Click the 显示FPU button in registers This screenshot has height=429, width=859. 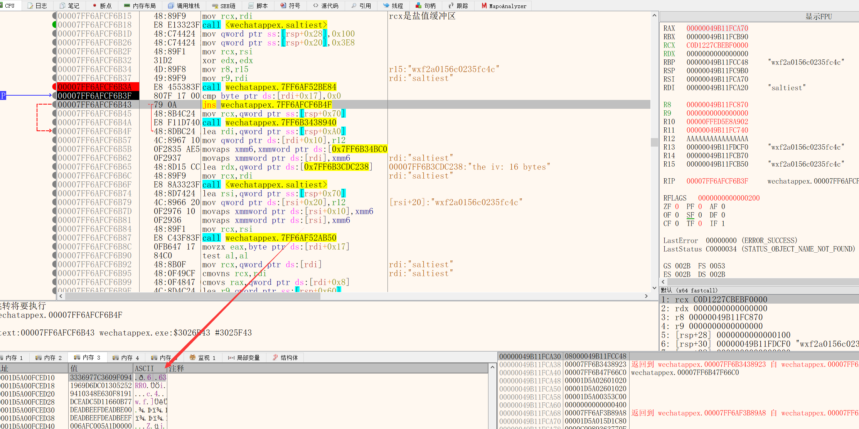[x=819, y=17]
